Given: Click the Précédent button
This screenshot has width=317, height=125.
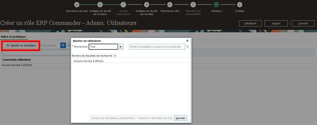Looking at the screenshot, I should 250,24.
